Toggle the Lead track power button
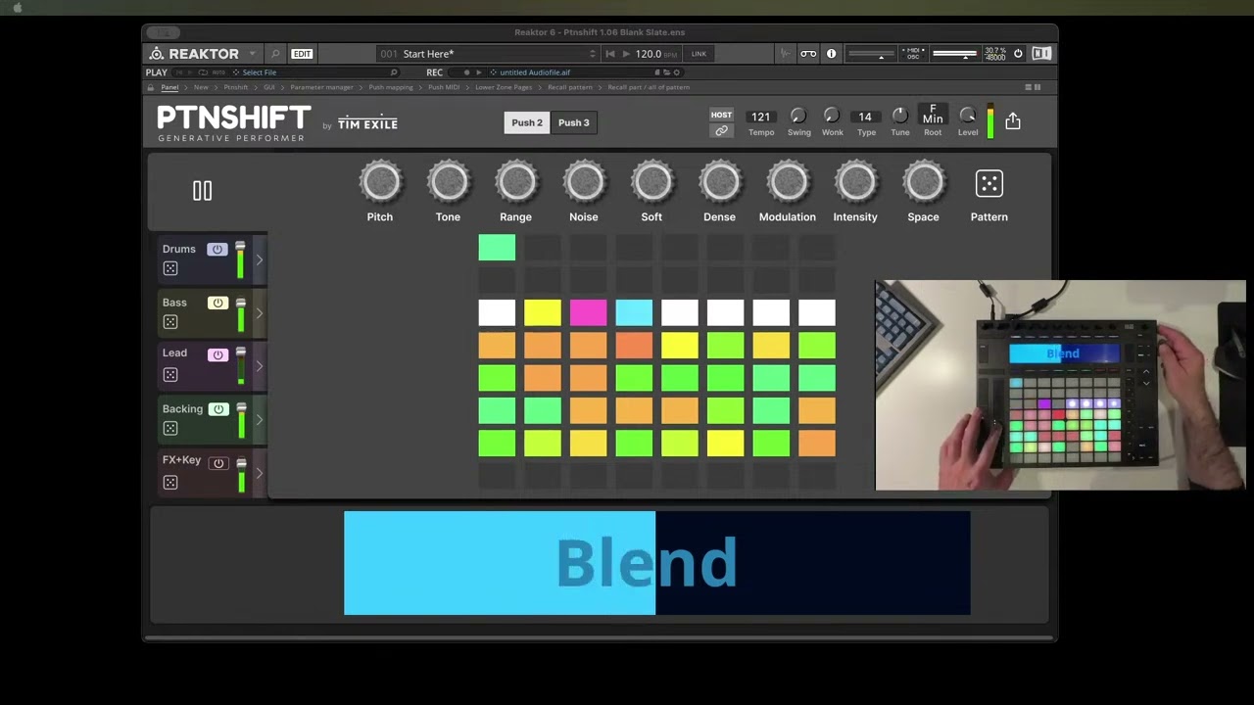The height and width of the screenshot is (705, 1254). pos(217,355)
